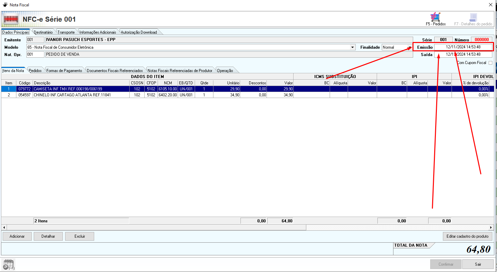Click the Nota Fiscal window title icon
Image resolution: width=497 pixels, height=272 pixels.
5,5
